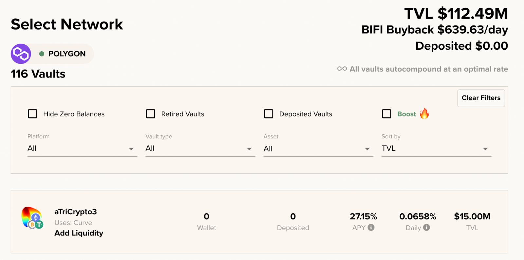Expand the Vault type dropdown
Image resolution: width=524 pixels, height=260 pixels.
click(x=200, y=149)
